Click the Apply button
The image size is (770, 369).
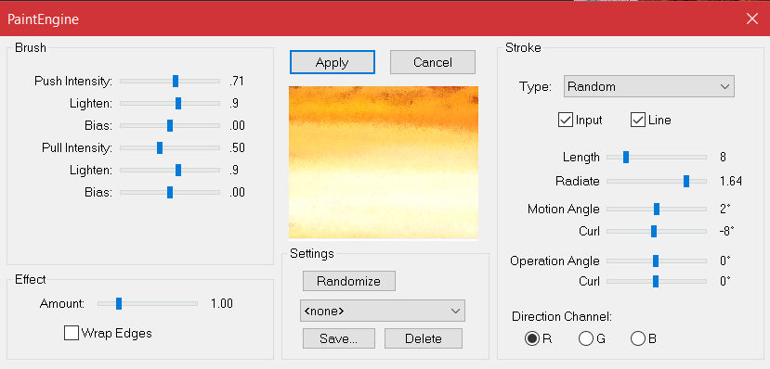coord(333,62)
